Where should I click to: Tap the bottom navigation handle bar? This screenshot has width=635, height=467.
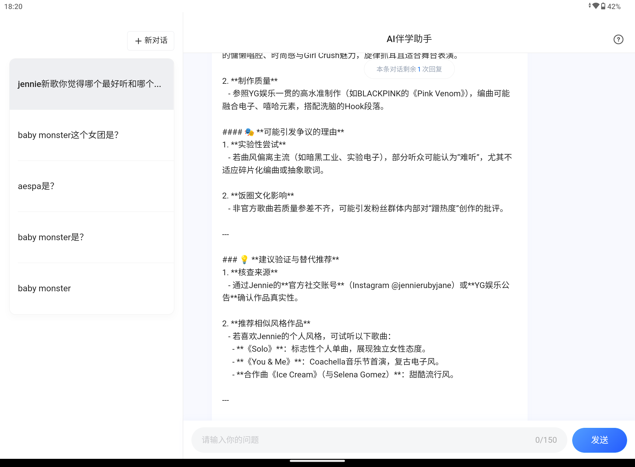pyautogui.click(x=317, y=461)
